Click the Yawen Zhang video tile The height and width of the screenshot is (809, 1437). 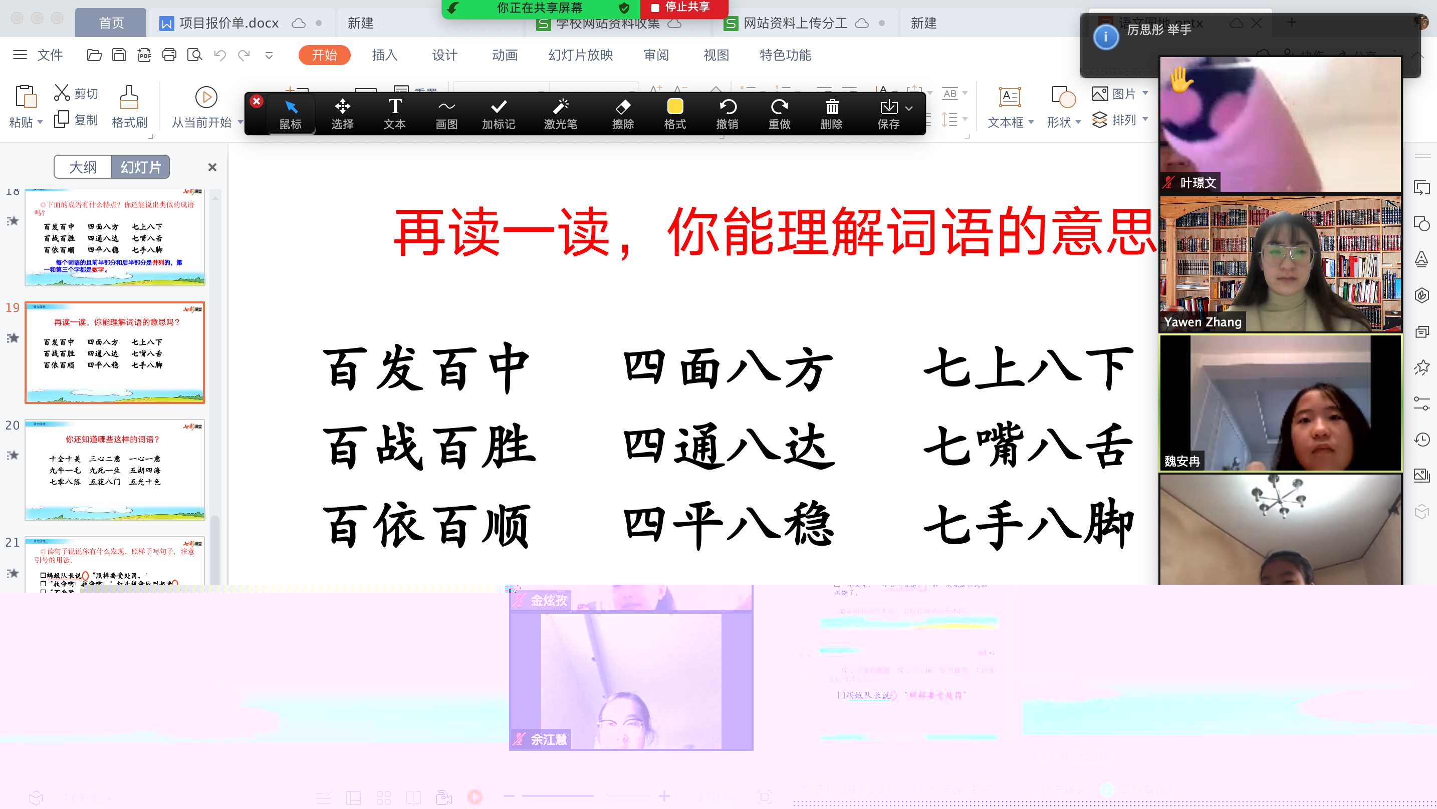[1280, 264]
